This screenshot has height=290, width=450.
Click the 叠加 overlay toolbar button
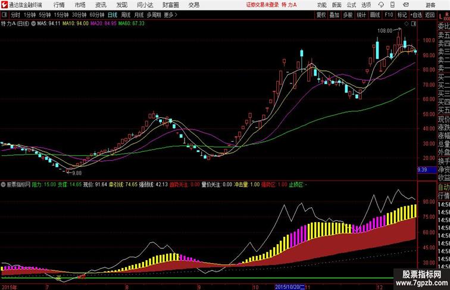coord(334,15)
